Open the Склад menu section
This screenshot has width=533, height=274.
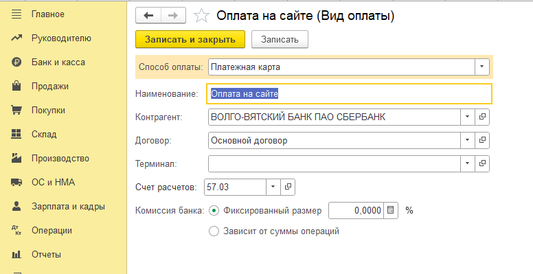point(44,135)
